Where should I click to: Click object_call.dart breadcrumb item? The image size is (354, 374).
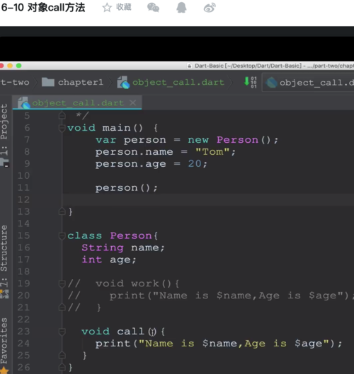[178, 82]
